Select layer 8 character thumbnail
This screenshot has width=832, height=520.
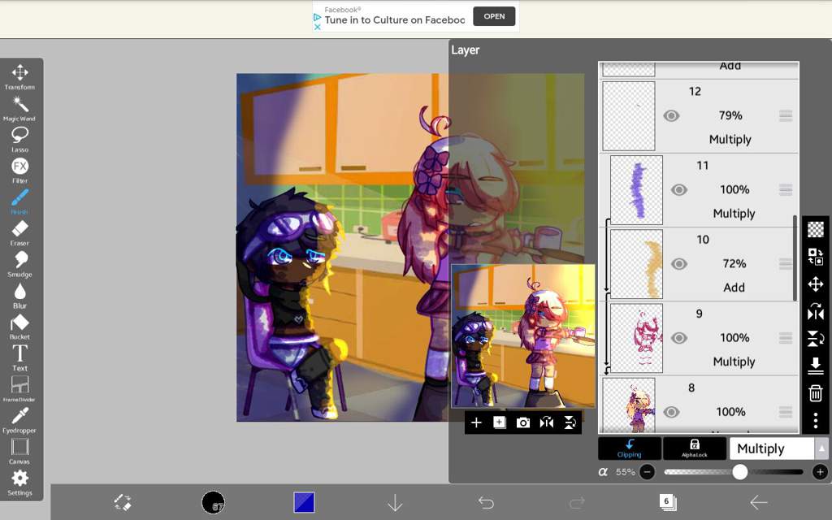tap(629, 405)
